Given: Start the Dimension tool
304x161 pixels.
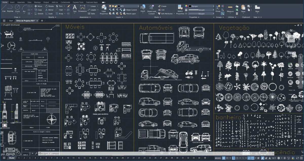Looking at the screenshot, I should 82,8.
